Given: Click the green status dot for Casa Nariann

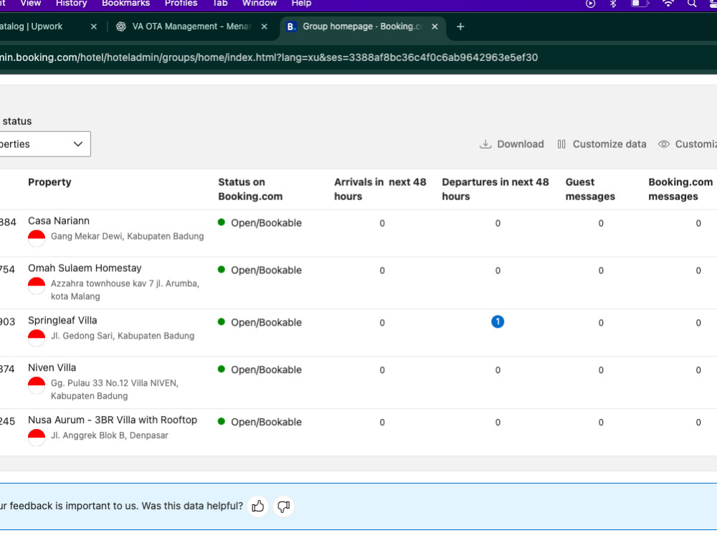Looking at the screenshot, I should 222,222.
